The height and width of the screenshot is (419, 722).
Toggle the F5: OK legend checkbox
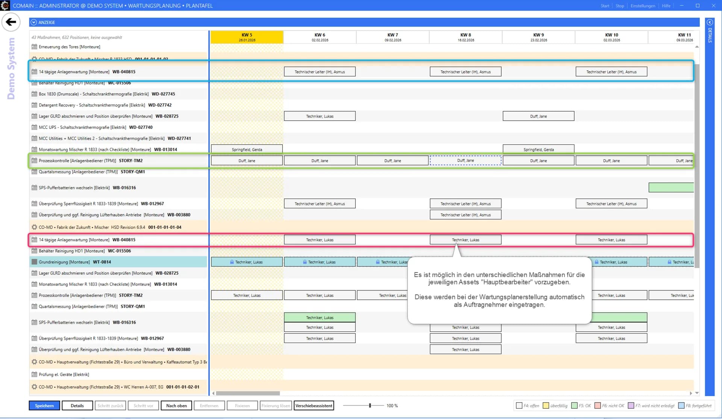tap(574, 406)
